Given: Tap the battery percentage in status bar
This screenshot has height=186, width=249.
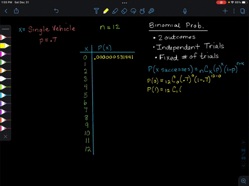Looking at the screenshot, I should click(238, 3).
